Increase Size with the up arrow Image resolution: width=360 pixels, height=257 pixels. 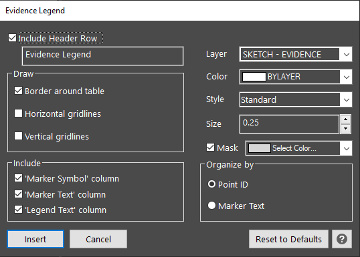point(345,119)
